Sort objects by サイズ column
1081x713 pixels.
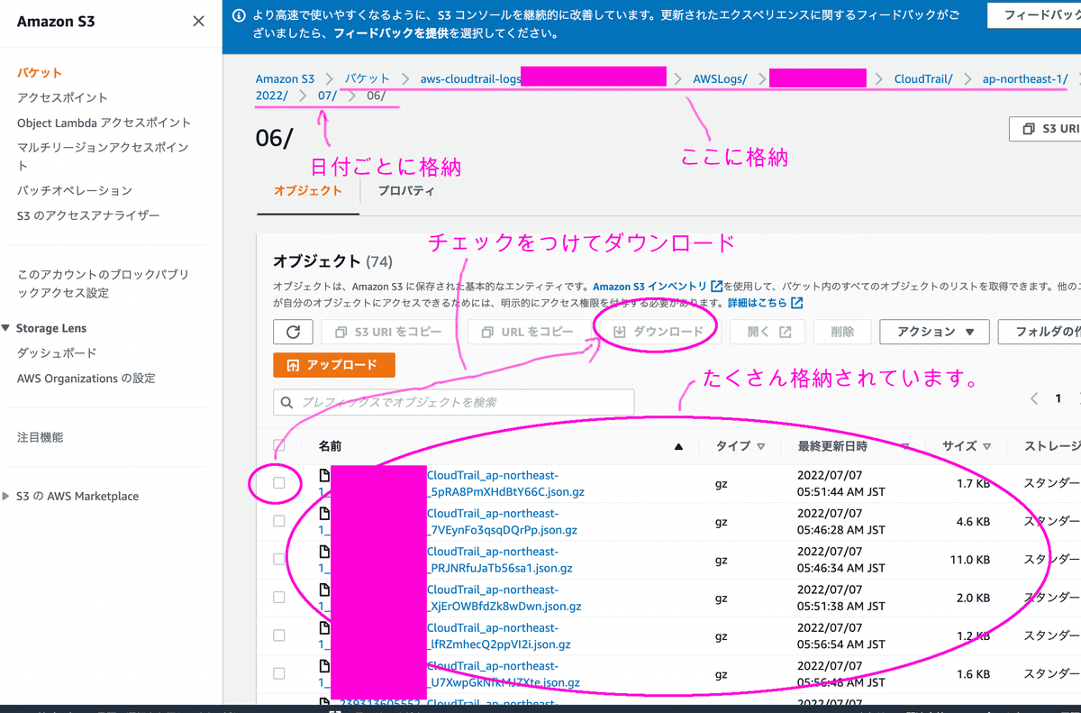(x=966, y=446)
